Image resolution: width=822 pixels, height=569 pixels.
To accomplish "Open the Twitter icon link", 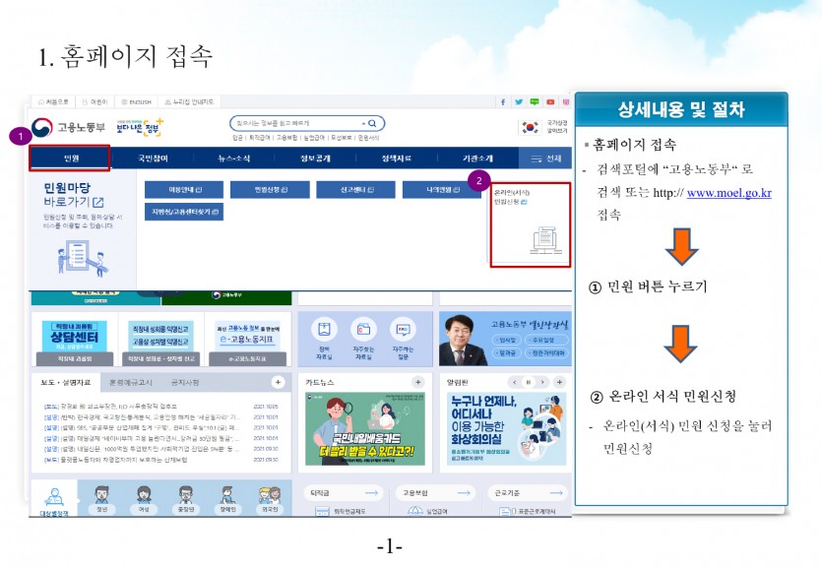I will [x=519, y=101].
